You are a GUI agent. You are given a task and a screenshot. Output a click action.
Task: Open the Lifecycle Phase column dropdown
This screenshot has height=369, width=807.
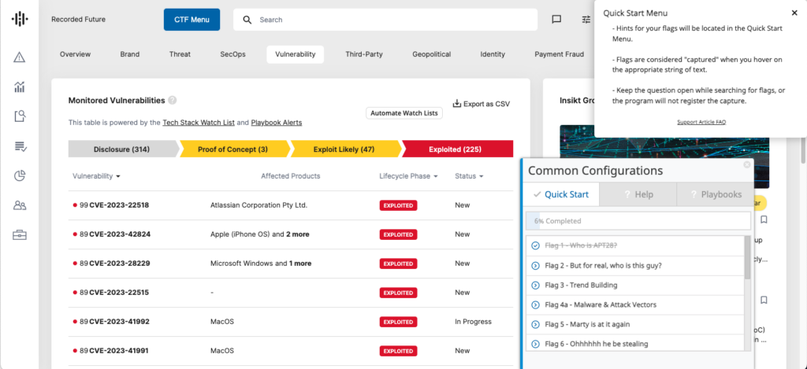(x=408, y=176)
